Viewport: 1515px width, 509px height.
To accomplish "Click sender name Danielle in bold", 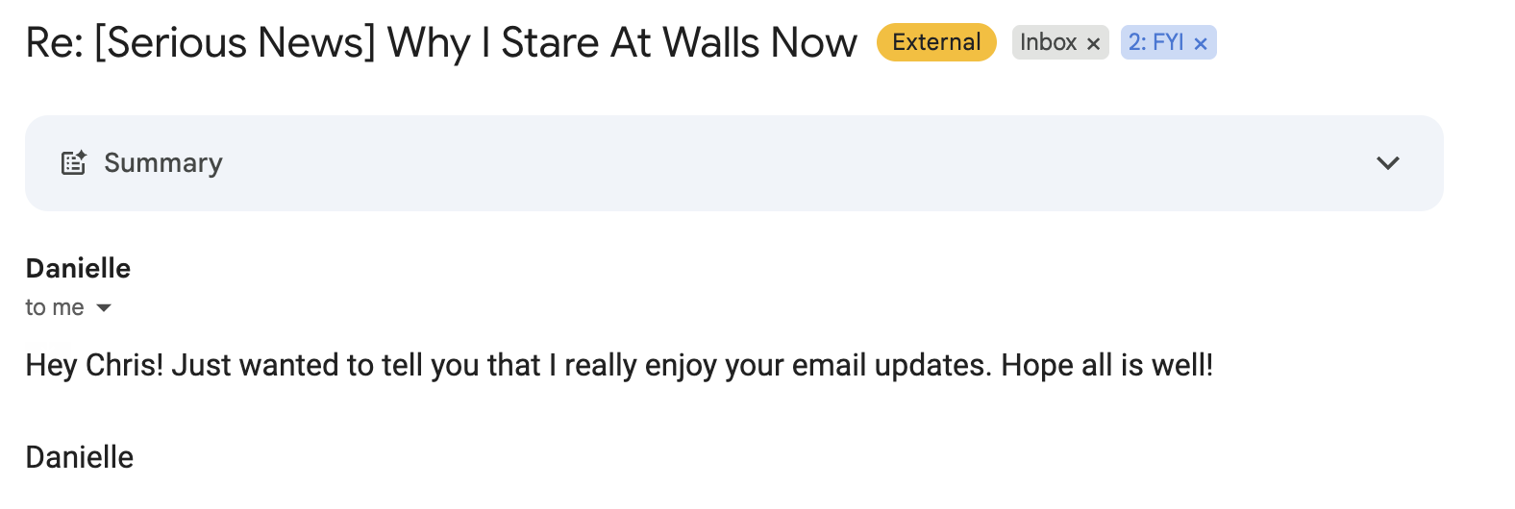I will click(x=78, y=268).
